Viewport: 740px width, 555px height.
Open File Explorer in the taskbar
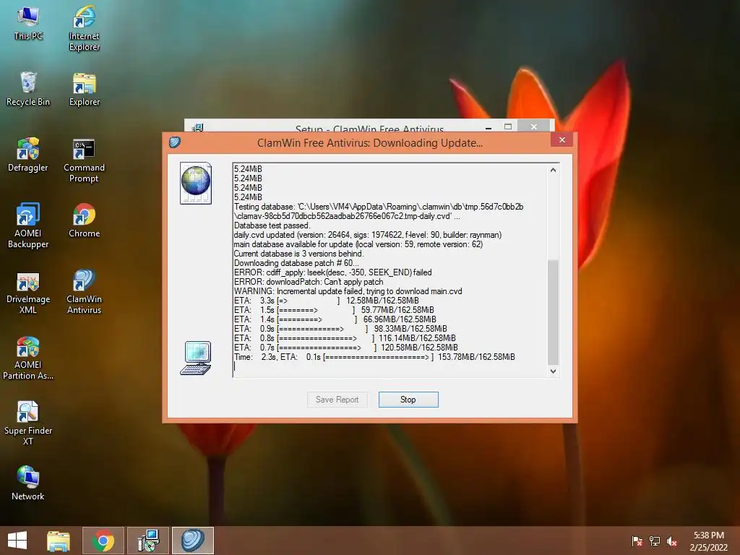[59, 541]
